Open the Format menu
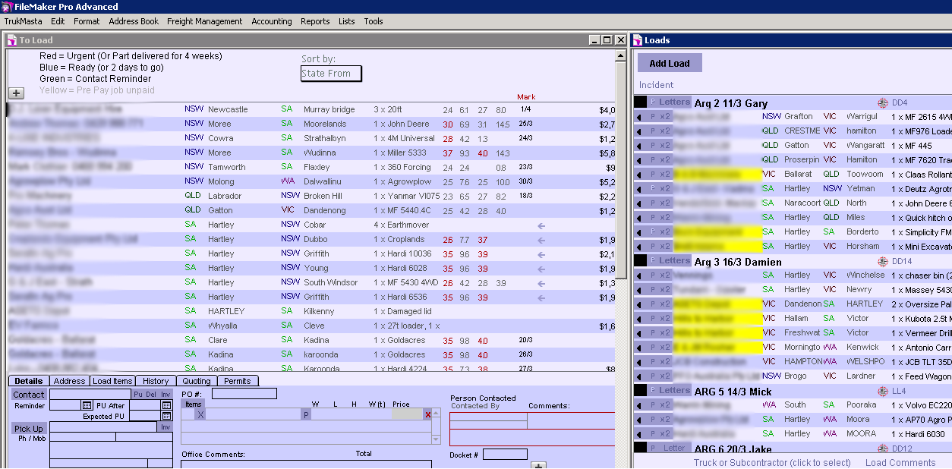Screen dimensions: 952x469 87,21
